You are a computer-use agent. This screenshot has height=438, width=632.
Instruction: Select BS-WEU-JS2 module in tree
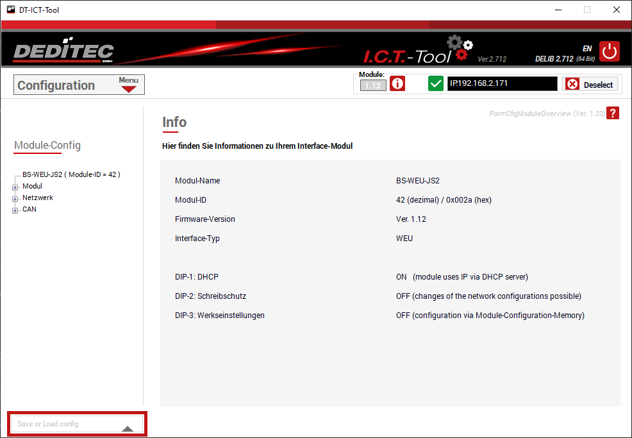(71, 174)
